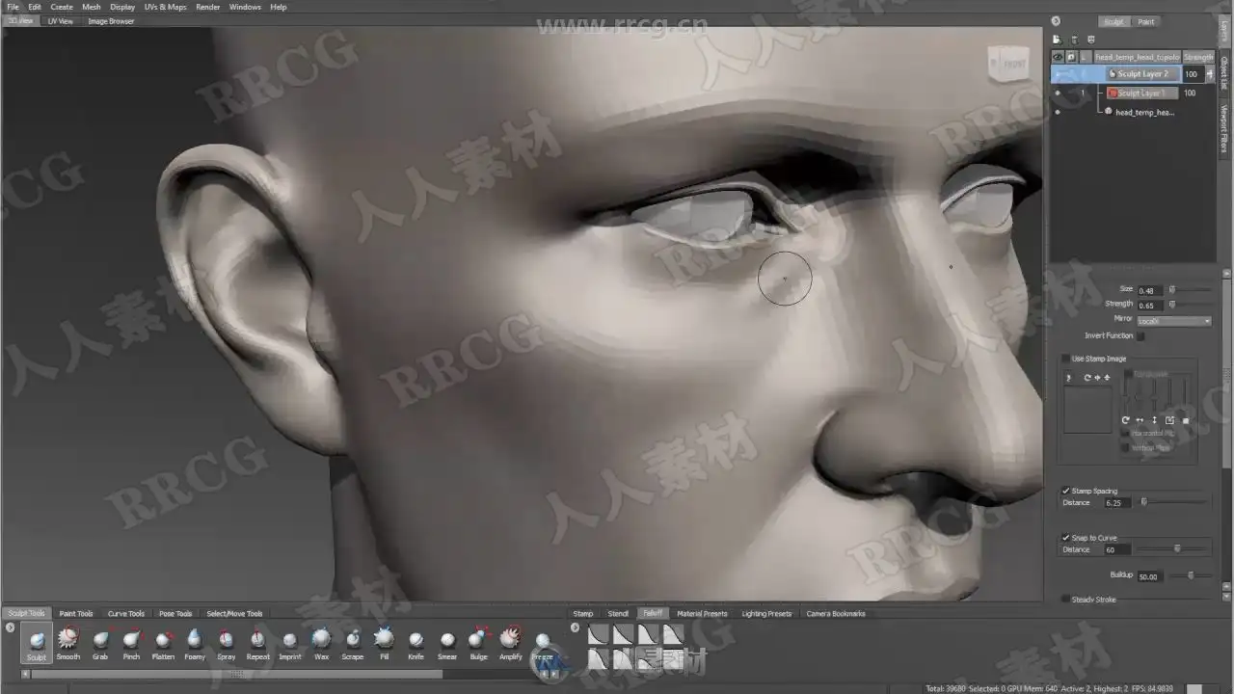Click the Paint layers button
The height and width of the screenshot is (694, 1234).
click(x=1146, y=21)
